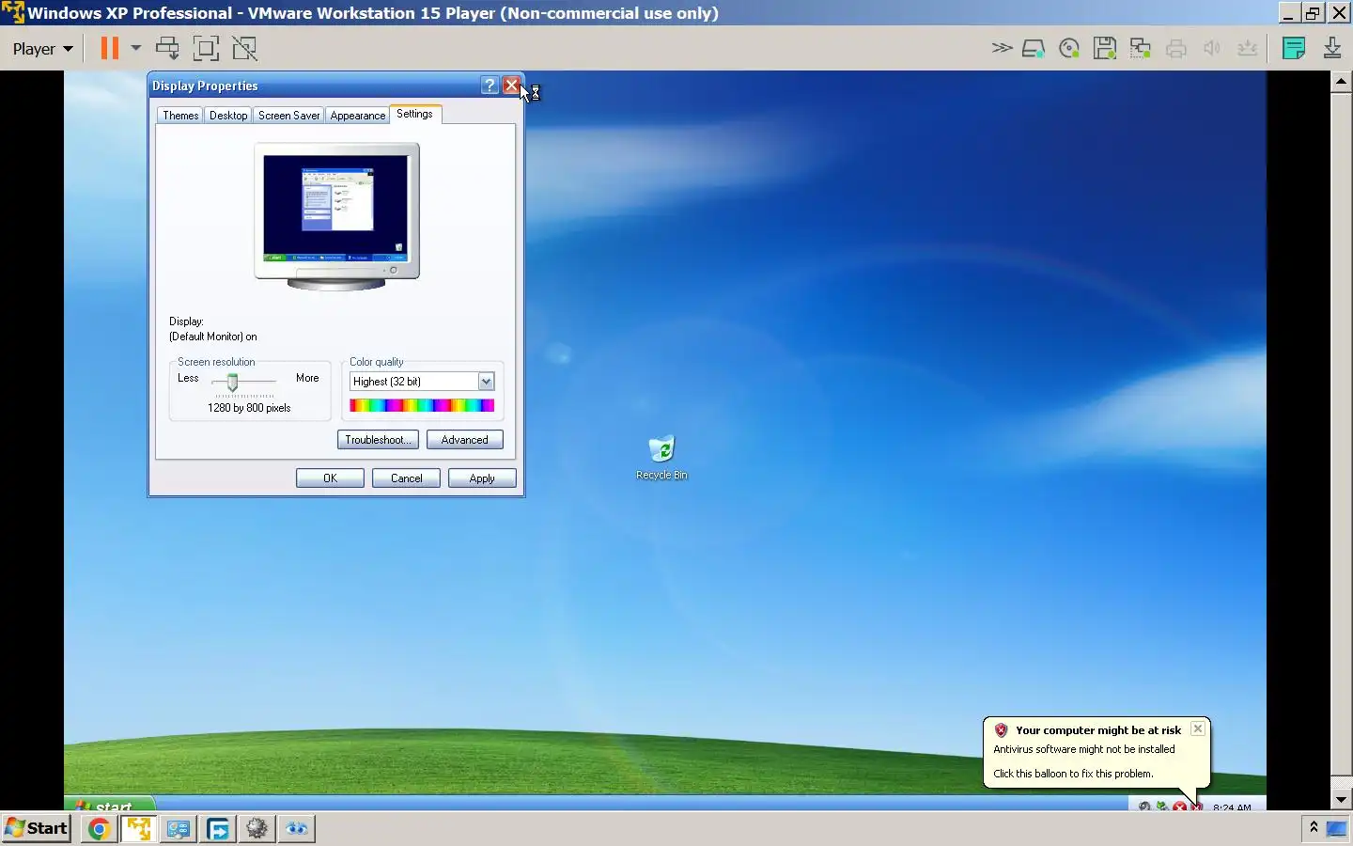Click the rainbow color quality preview bar
This screenshot has width=1353, height=846.
coord(422,406)
